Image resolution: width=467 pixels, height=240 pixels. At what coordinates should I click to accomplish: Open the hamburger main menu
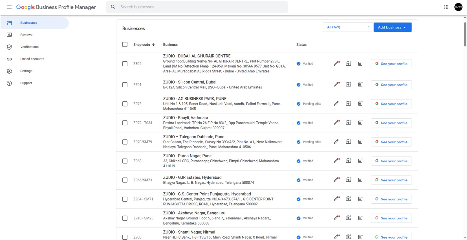[9, 7]
